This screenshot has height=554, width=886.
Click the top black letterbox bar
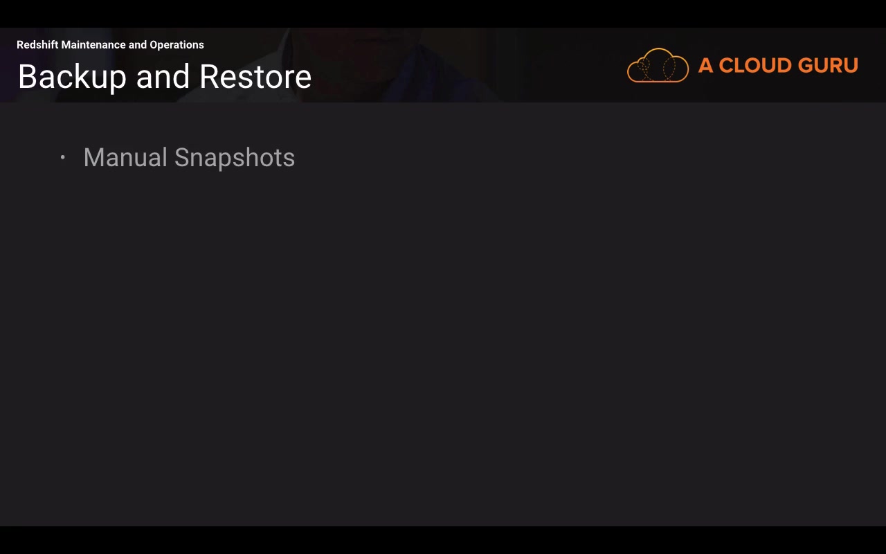(443, 14)
